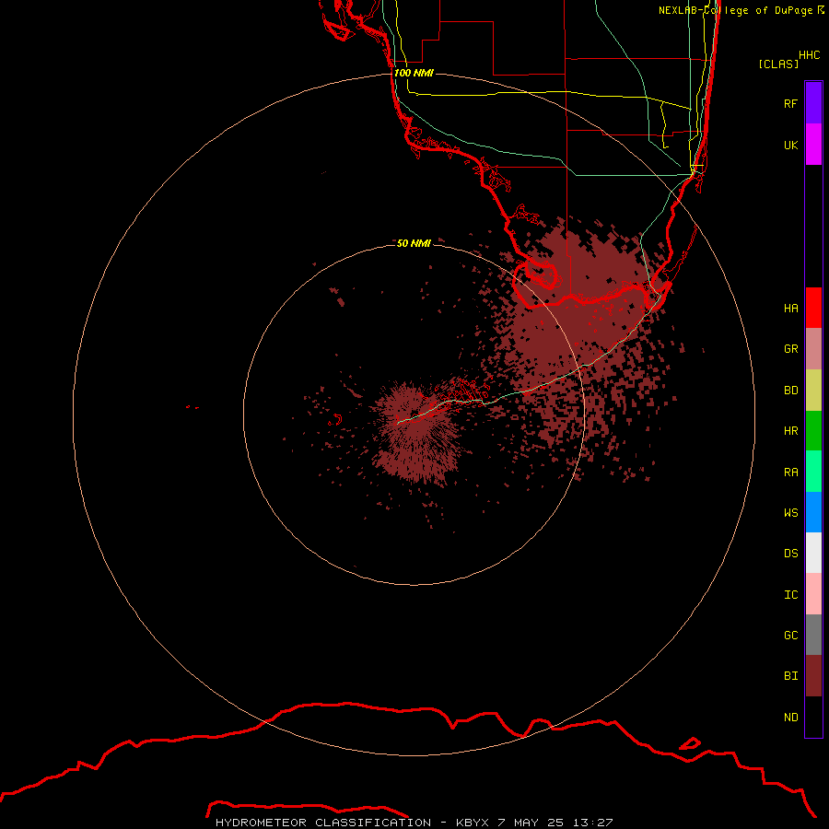Click the KBYX station identifier
829x829 pixels.
[473, 823]
